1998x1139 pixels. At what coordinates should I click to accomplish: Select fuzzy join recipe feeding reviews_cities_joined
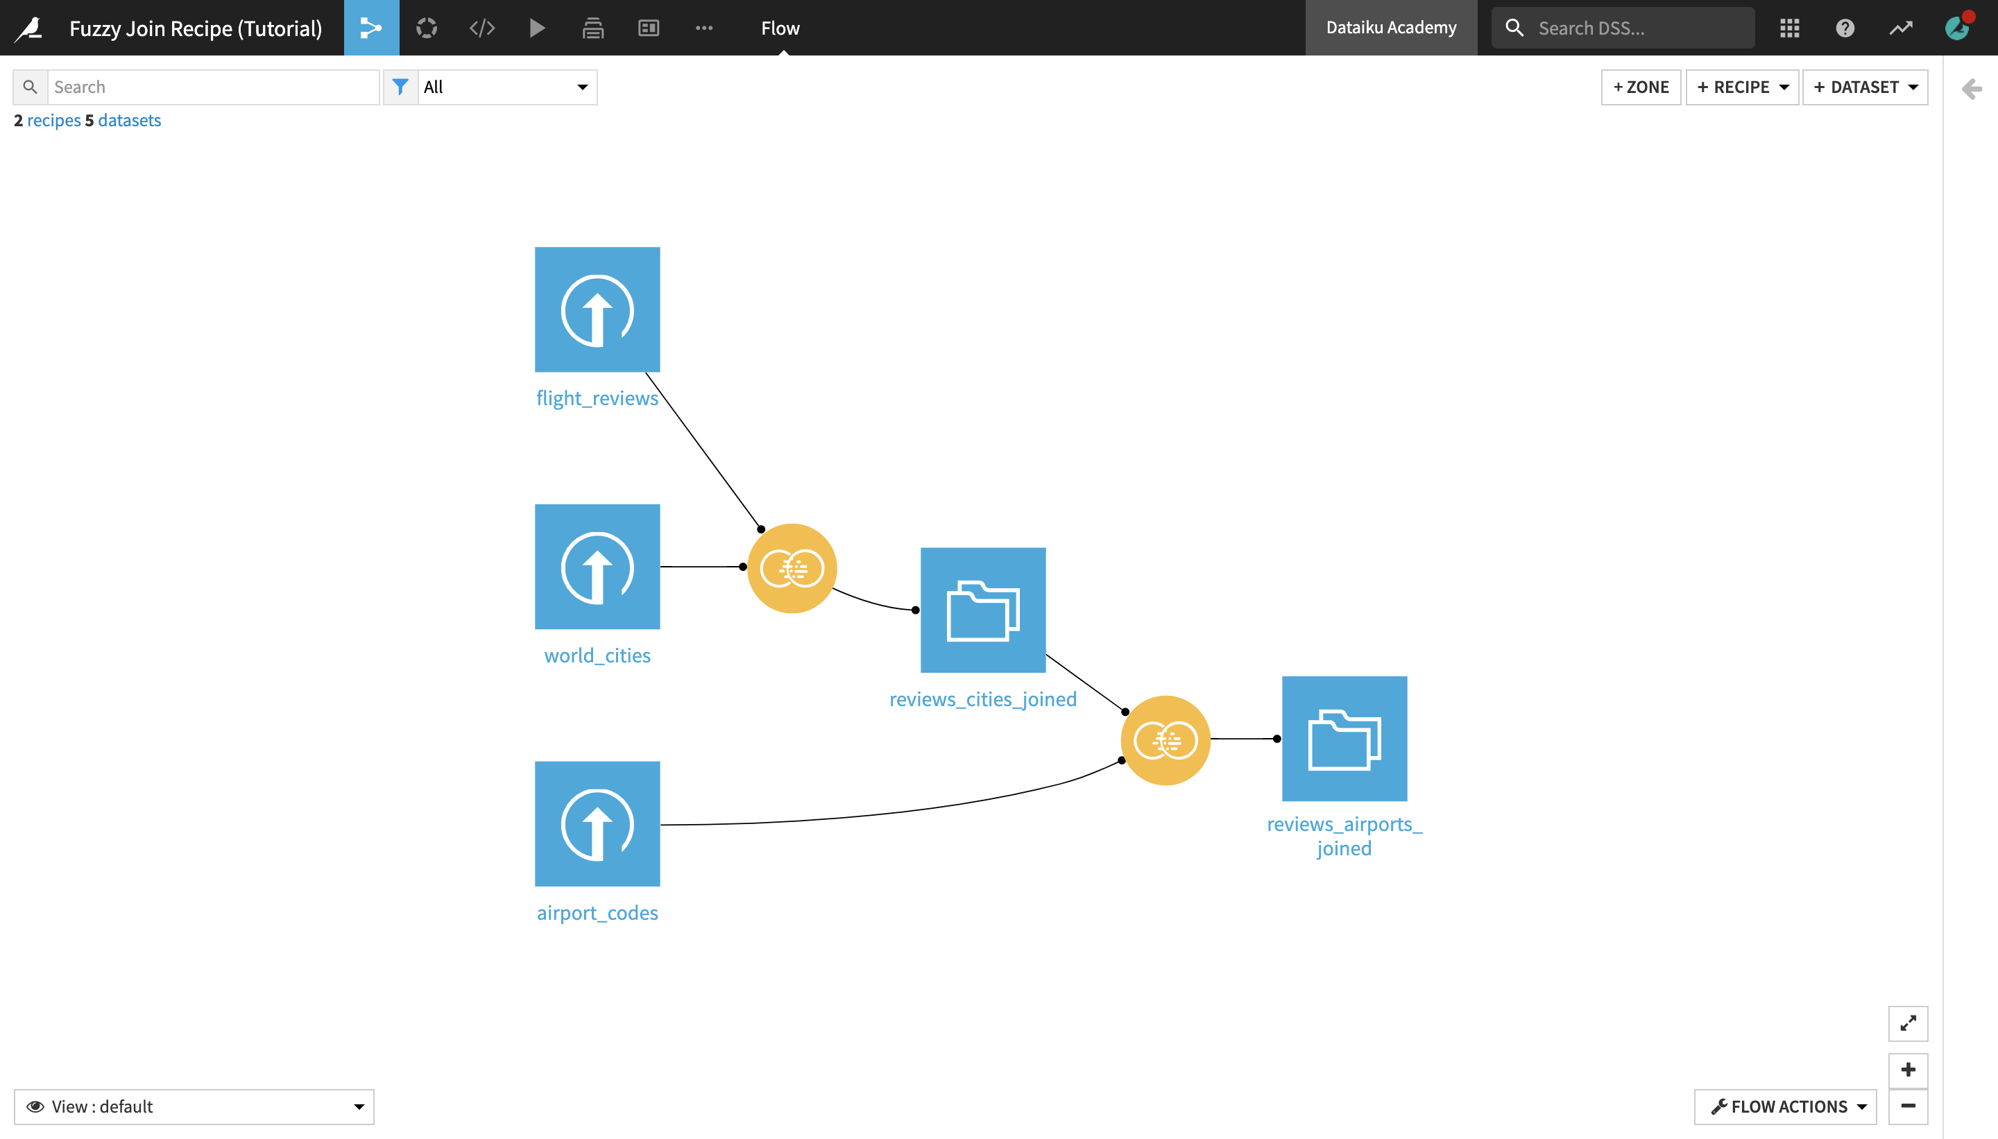click(792, 568)
